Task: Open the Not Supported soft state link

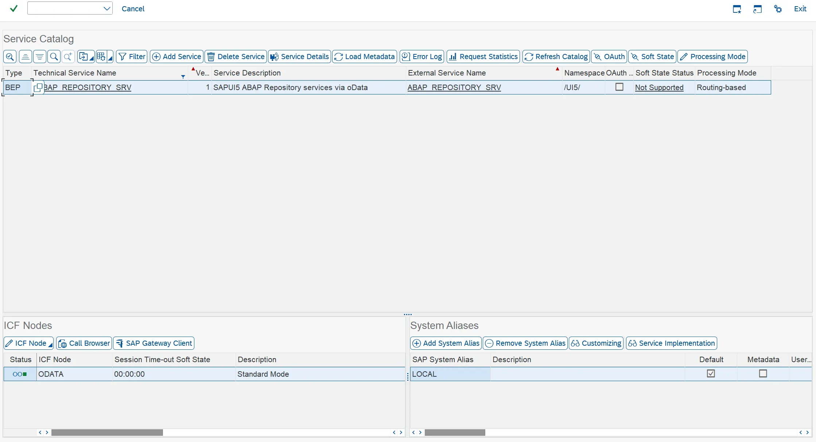Action: point(659,88)
